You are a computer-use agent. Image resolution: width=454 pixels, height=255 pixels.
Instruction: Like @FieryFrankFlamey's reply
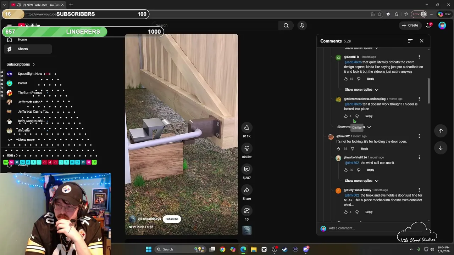pos(346,212)
